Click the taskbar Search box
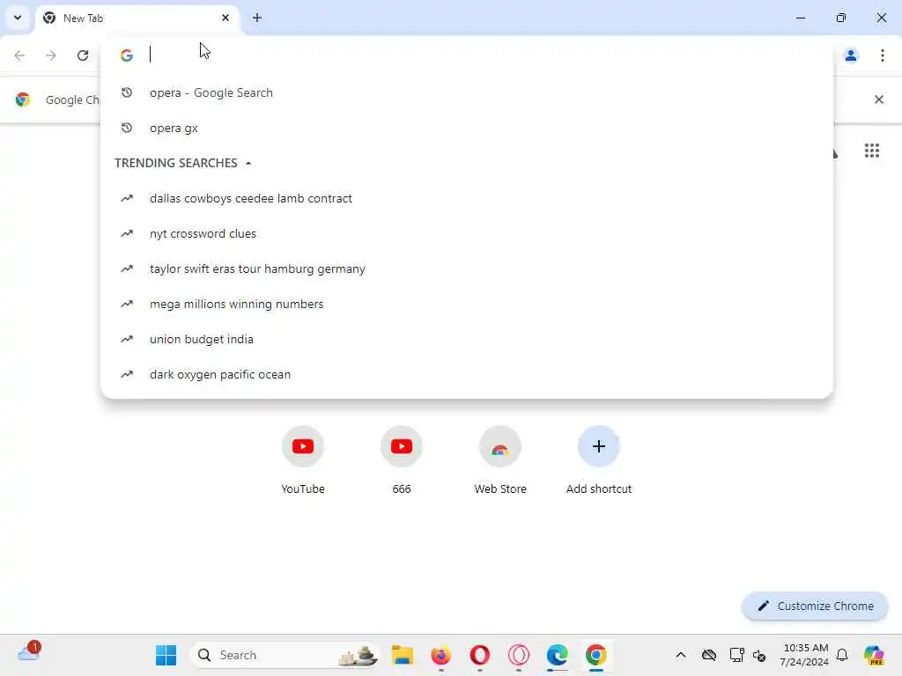This screenshot has height=676, width=902. (x=285, y=655)
